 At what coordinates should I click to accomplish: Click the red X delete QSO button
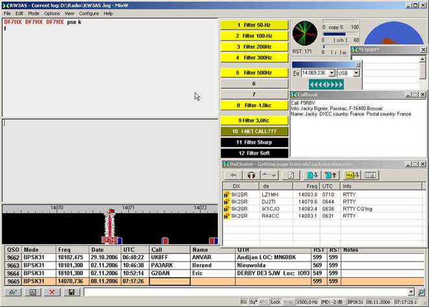pyautogui.click(x=52, y=292)
